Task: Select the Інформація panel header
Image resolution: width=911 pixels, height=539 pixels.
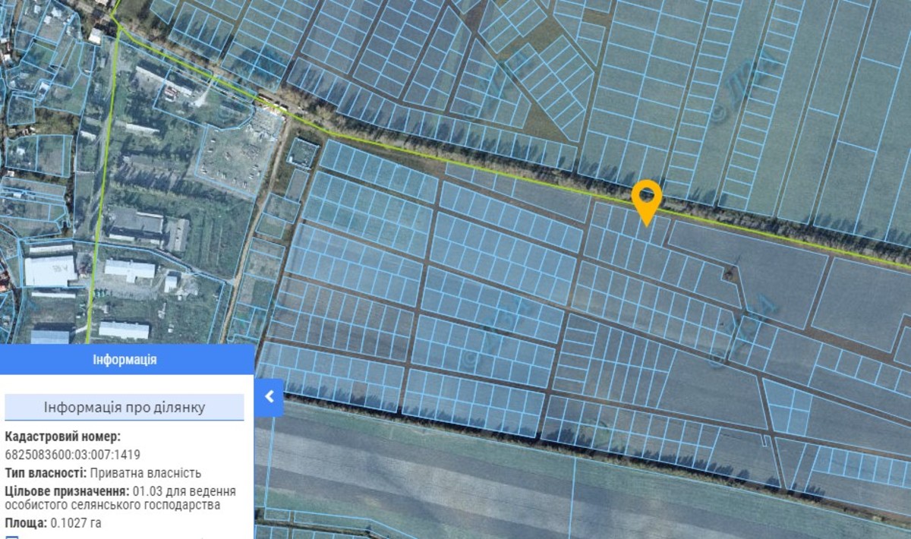Action: [x=125, y=359]
